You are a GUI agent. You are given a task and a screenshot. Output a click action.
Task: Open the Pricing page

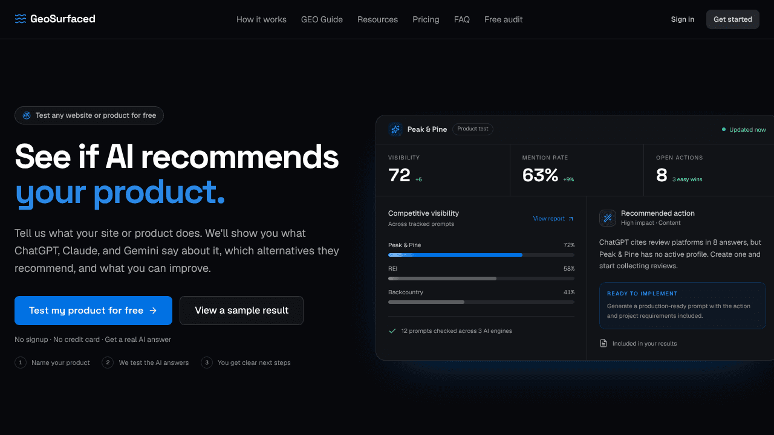[426, 19]
